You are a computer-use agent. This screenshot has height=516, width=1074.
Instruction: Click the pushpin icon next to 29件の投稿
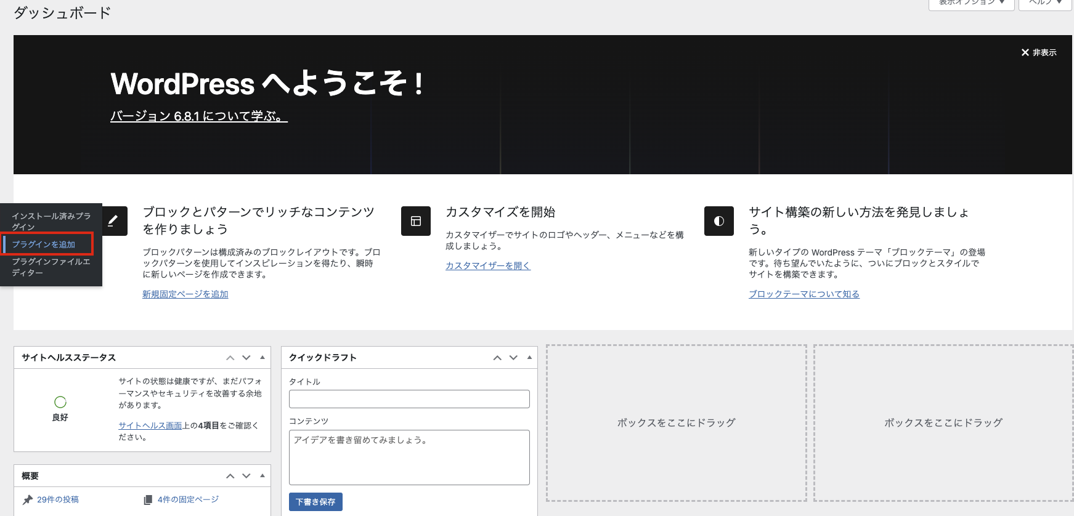(x=28, y=500)
